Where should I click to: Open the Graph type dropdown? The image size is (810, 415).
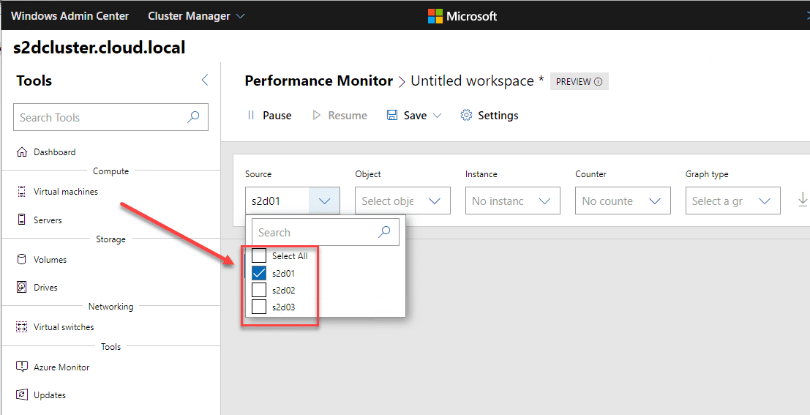(732, 201)
